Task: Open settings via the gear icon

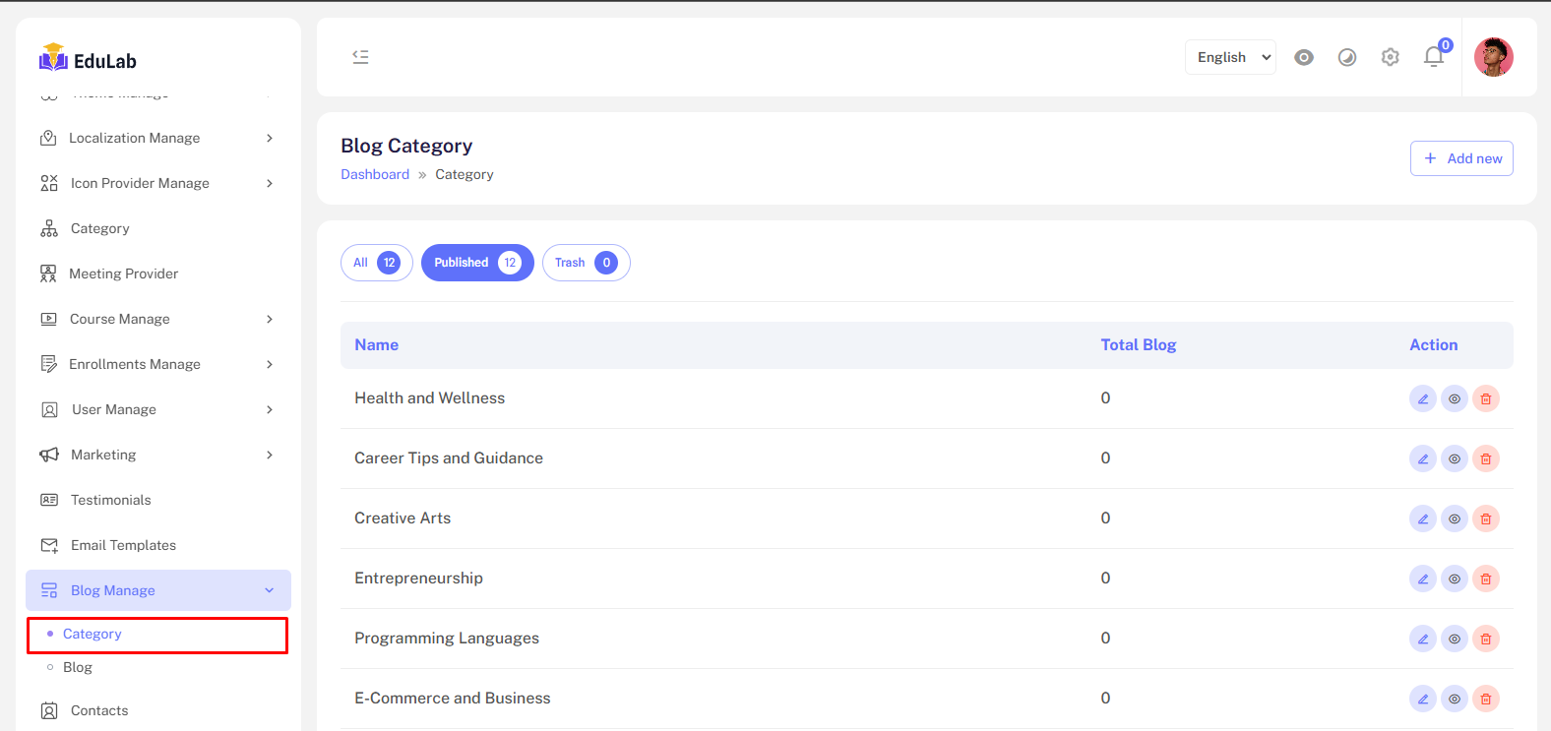Action: coord(1390,57)
